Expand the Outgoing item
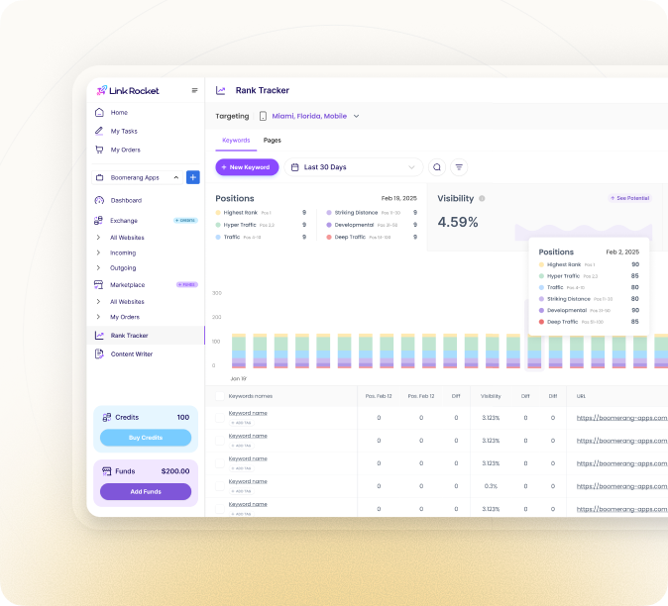Viewport: 668px width, 606px height. point(123,268)
